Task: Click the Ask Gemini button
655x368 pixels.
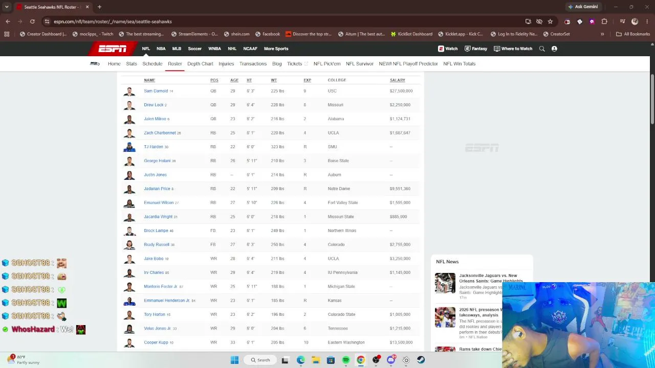Action: coord(582,7)
